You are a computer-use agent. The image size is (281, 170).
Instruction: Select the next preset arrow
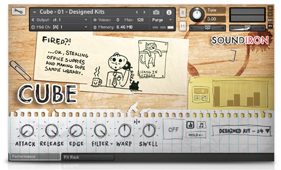point(145,12)
